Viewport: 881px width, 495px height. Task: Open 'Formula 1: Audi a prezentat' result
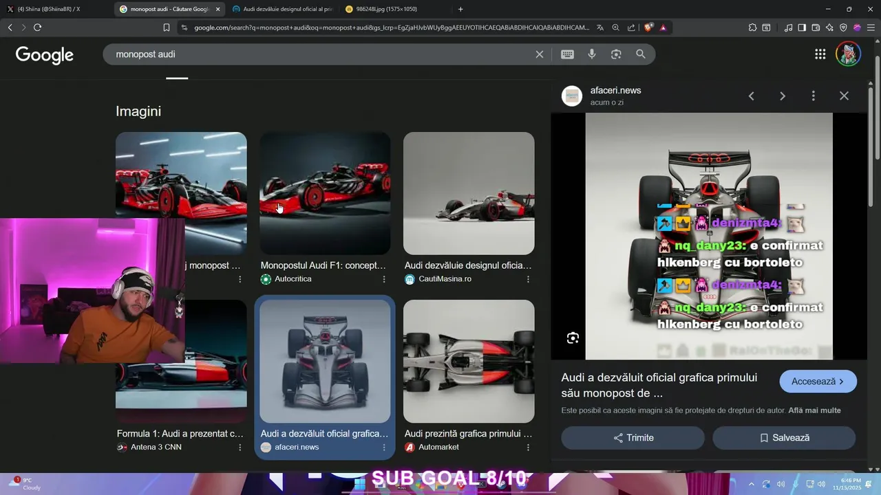(180, 434)
